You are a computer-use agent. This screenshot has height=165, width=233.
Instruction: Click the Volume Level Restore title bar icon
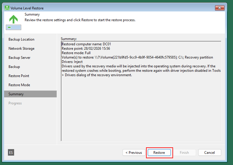point(7,8)
